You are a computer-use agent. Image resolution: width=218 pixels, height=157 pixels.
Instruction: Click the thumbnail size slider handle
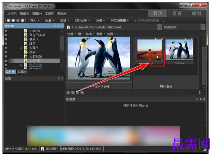pos(199,92)
